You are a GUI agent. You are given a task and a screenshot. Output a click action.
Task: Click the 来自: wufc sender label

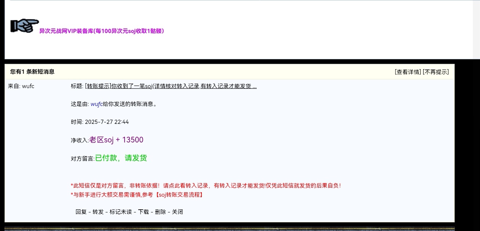[21, 86]
